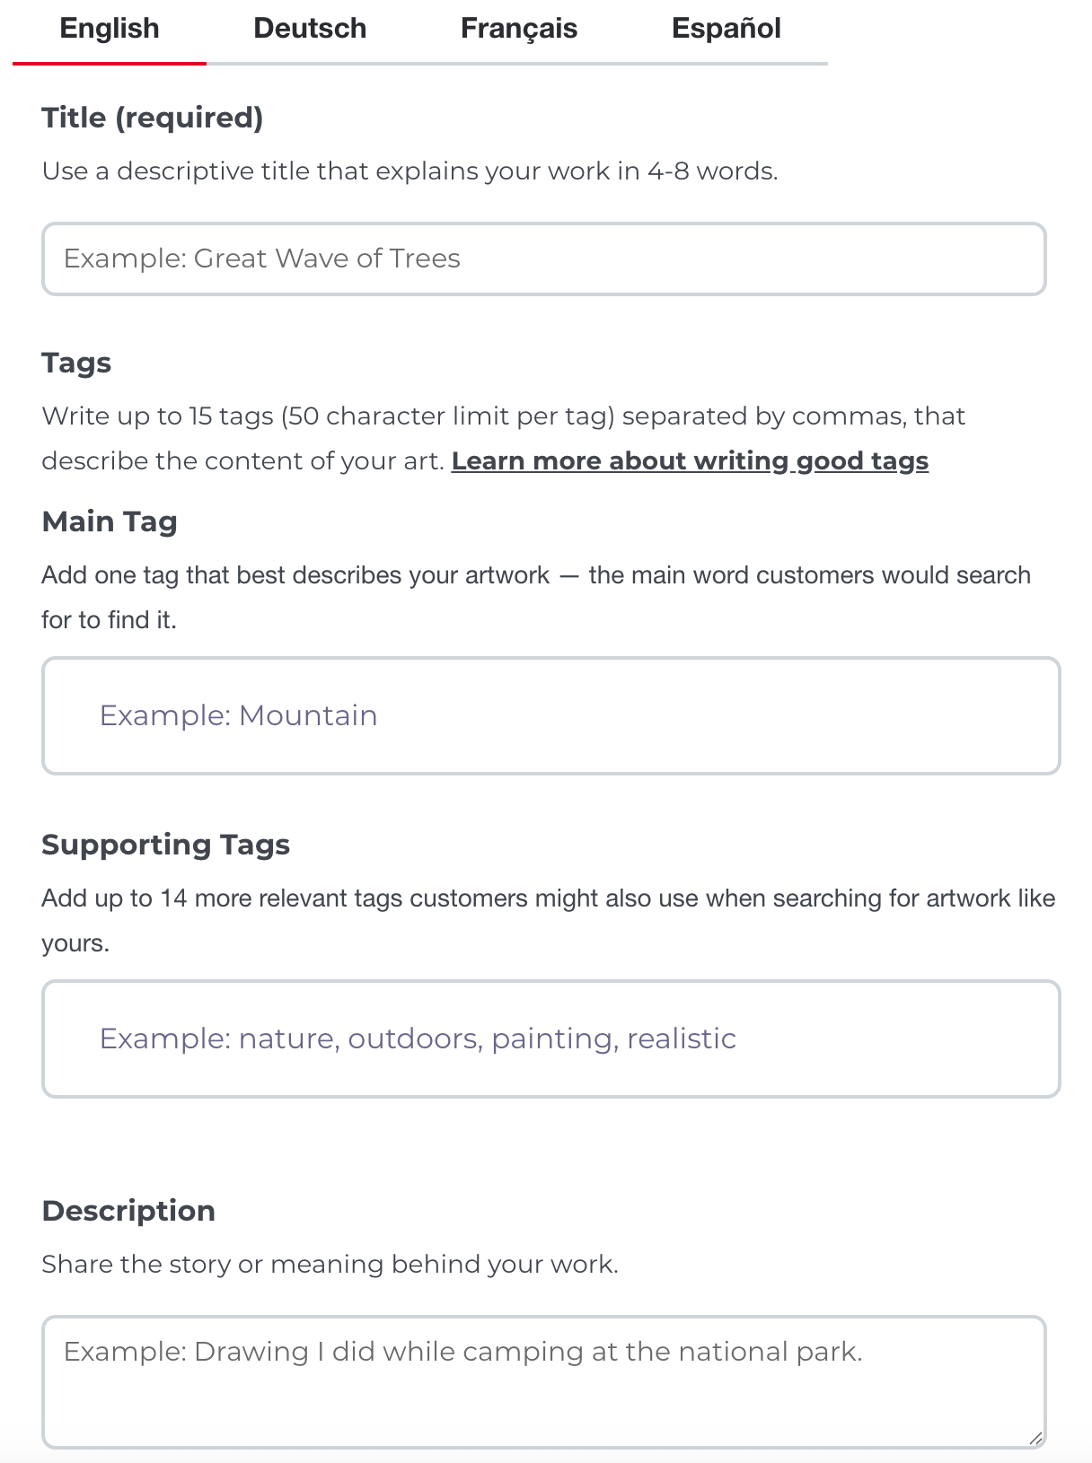
Task: Focus the Supporting Tags input box
Action: pyautogui.click(x=551, y=1038)
